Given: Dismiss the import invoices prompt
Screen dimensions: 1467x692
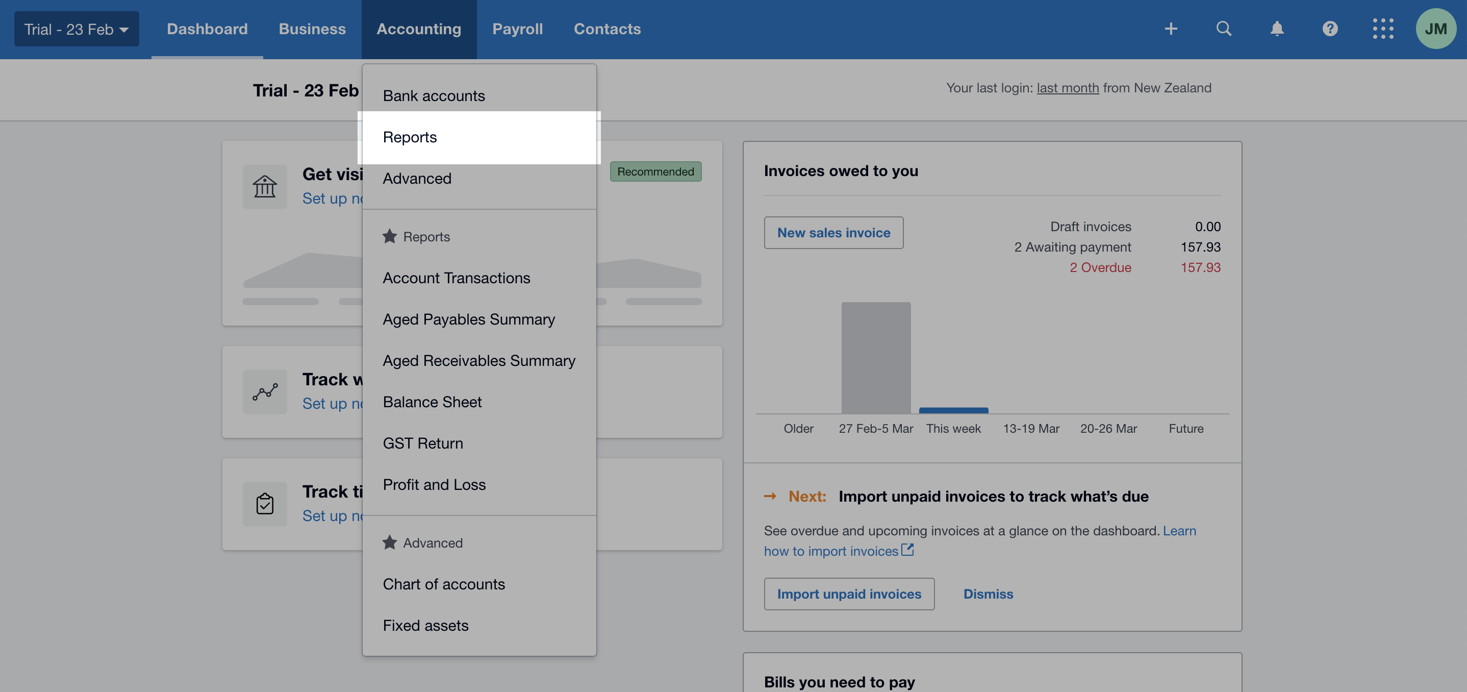Looking at the screenshot, I should tap(988, 594).
